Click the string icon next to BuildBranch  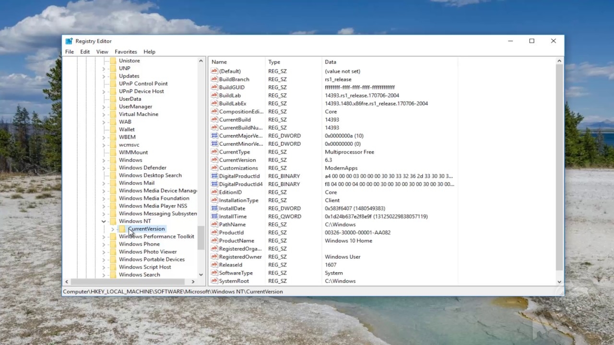[x=214, y=79]
